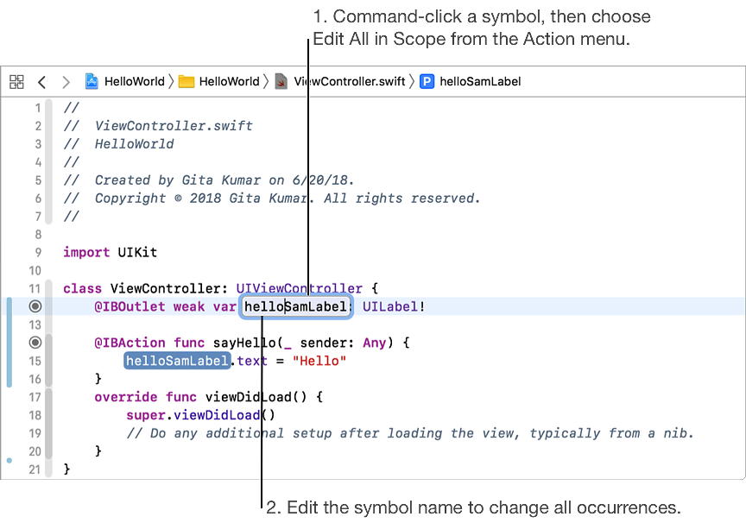
Task: Click line number 9 in the gutter
Action: pyautogui.click(x=38, y=253)
